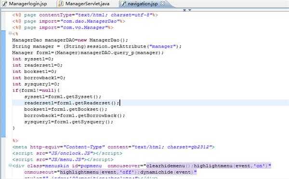Click the ManagerServlet.java file icon
Viewport: 289px width, 179px height.
[x=60, y=4]
